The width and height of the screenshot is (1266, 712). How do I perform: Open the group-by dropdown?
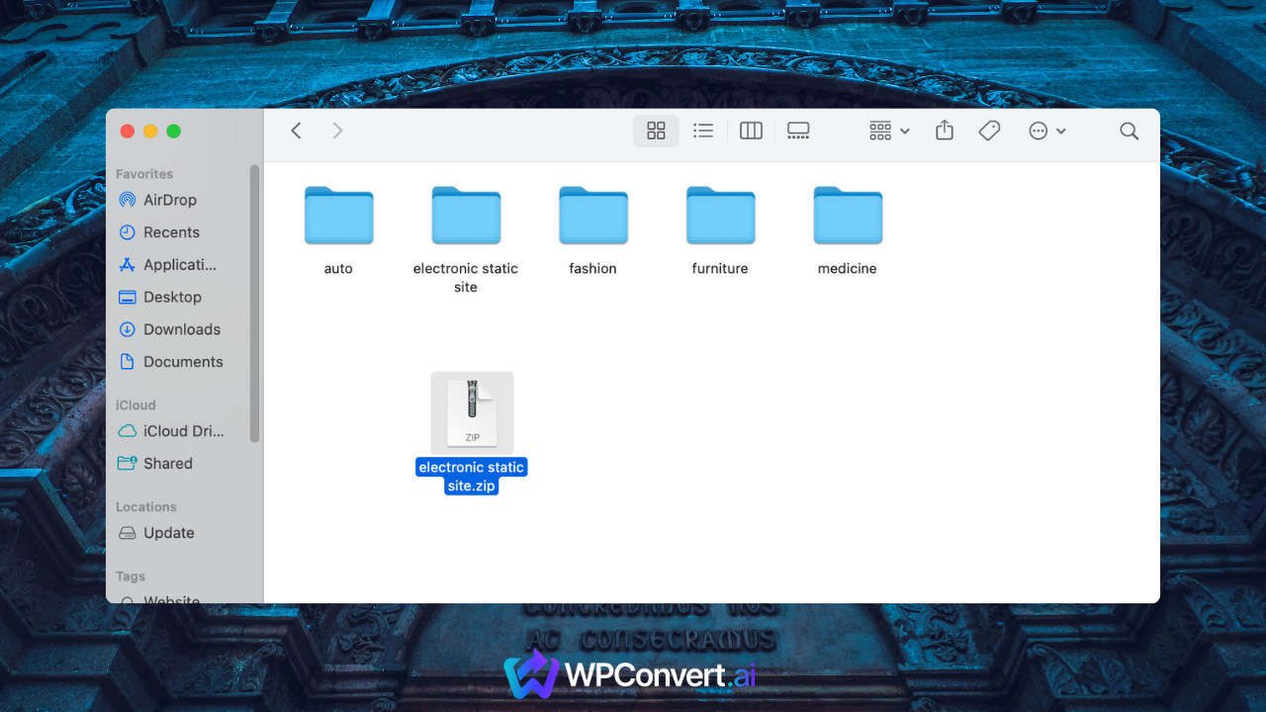click(889, 131)
